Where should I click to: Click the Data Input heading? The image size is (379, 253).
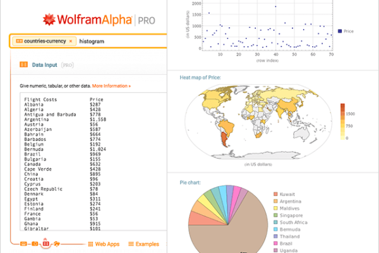45,65
